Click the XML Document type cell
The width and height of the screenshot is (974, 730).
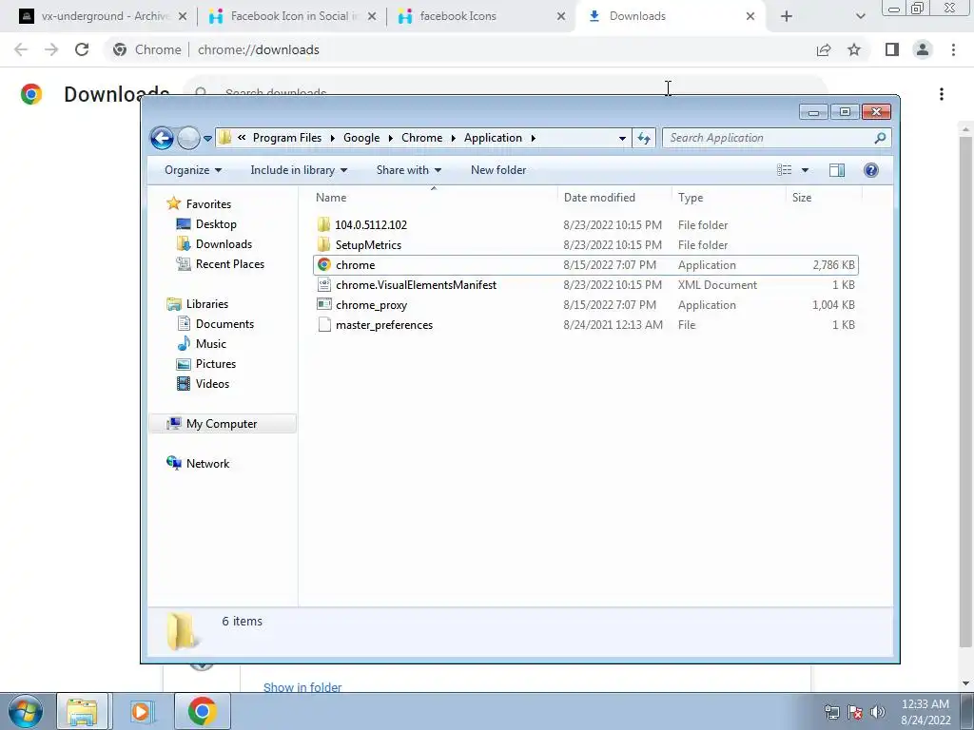pos(717,285)
